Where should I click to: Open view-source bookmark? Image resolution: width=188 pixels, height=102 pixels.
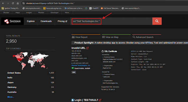131,8
